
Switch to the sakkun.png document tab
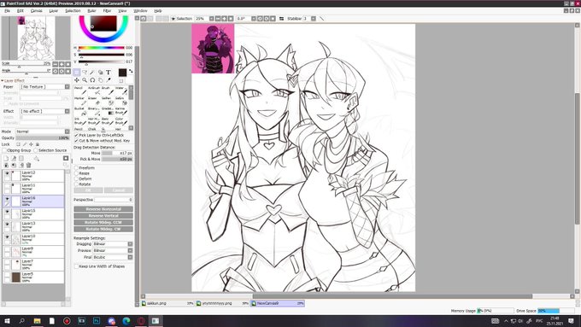167,303
